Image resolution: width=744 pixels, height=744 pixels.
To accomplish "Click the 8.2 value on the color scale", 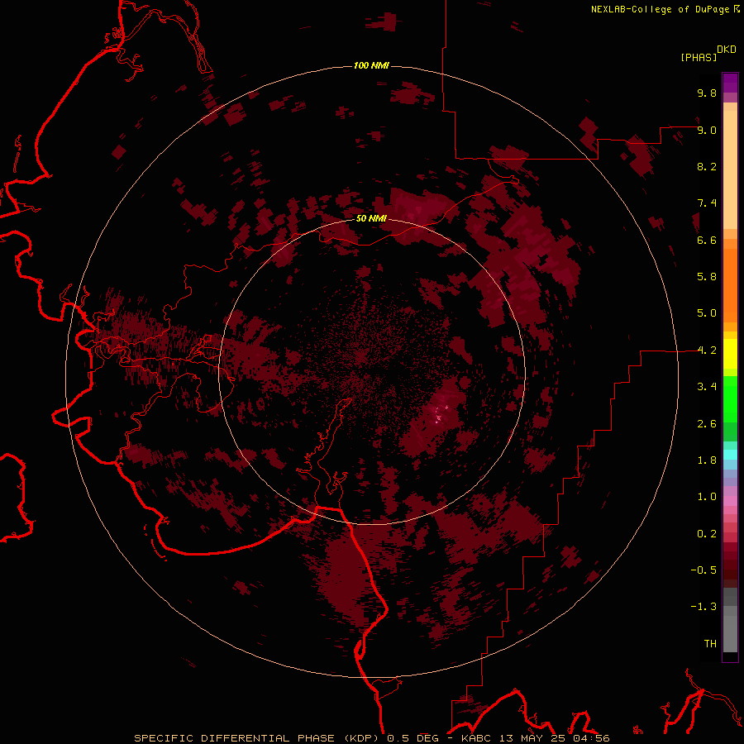I will [707, 166].
